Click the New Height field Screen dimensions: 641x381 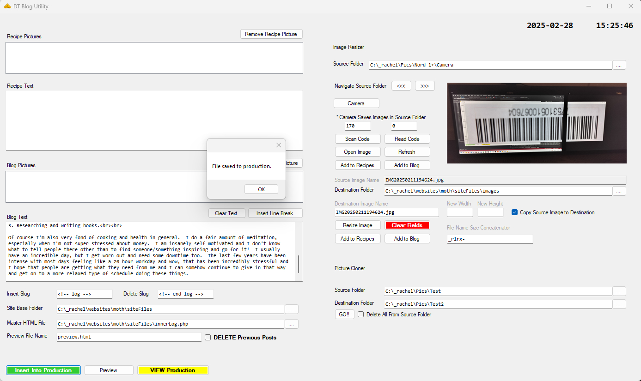tap(490, 212)
